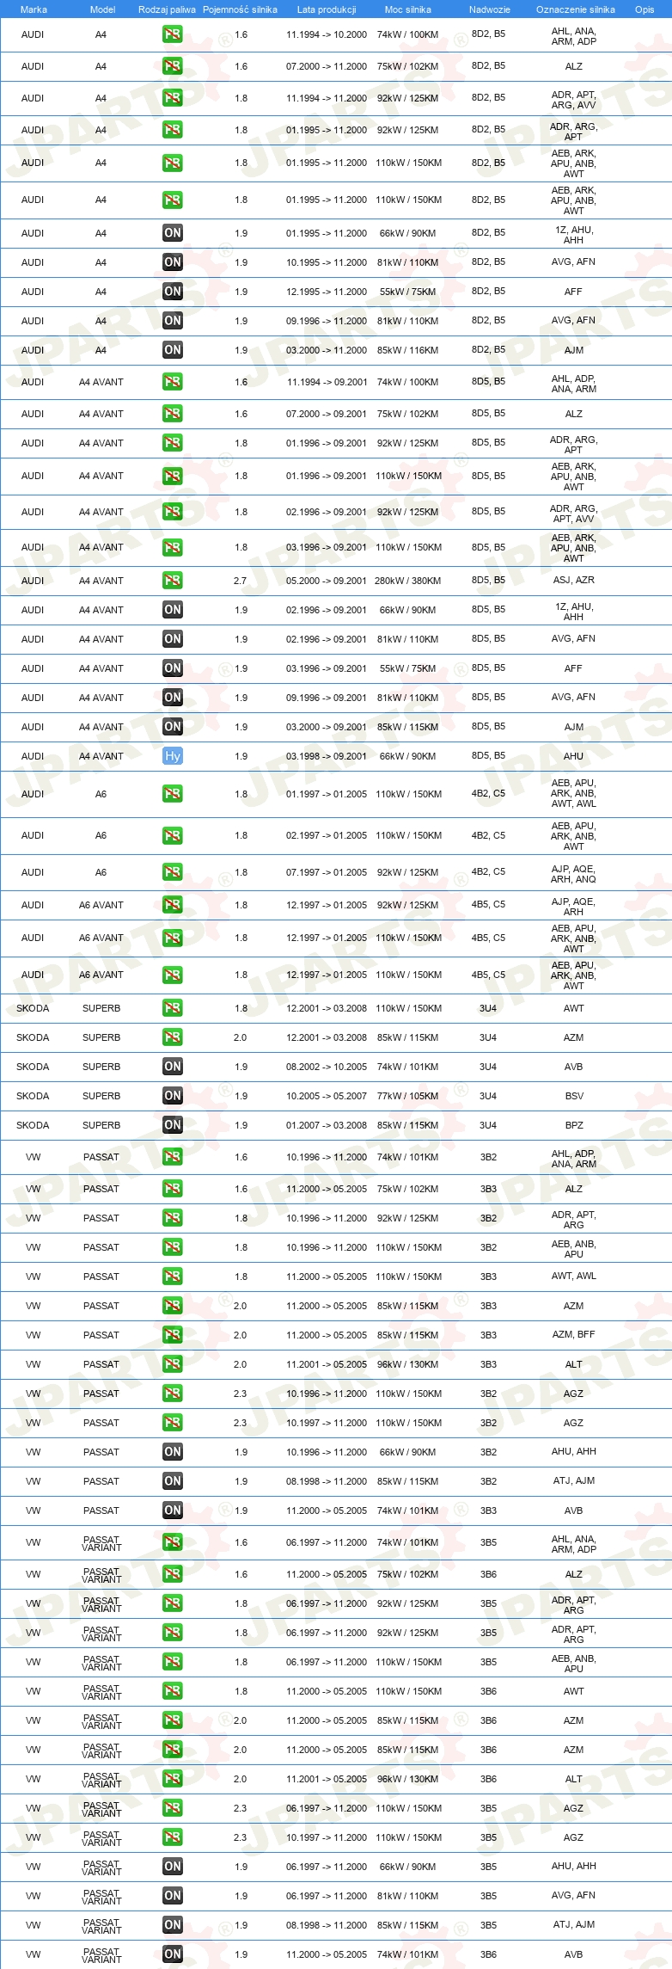
Task: Click the Nadwozie column header
Action: coord(490,9)
